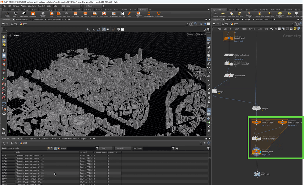Click the spreadsheet Group input field

point(80,148)
